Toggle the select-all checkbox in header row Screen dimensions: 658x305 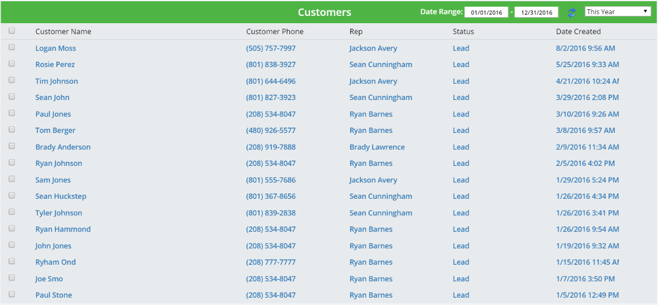coord(12,30)
